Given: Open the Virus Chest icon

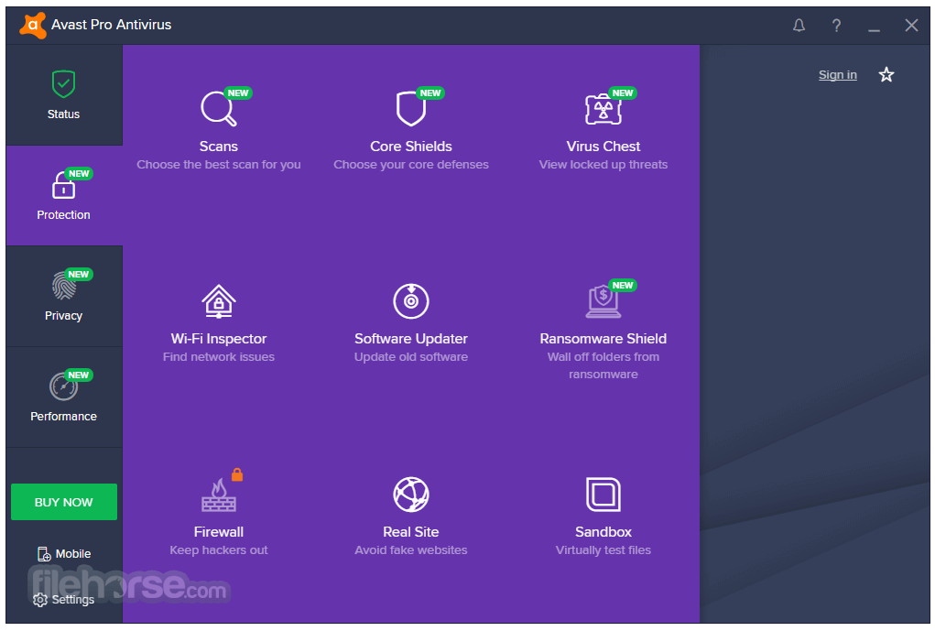Looking at the screenshot, I should 603,109.
